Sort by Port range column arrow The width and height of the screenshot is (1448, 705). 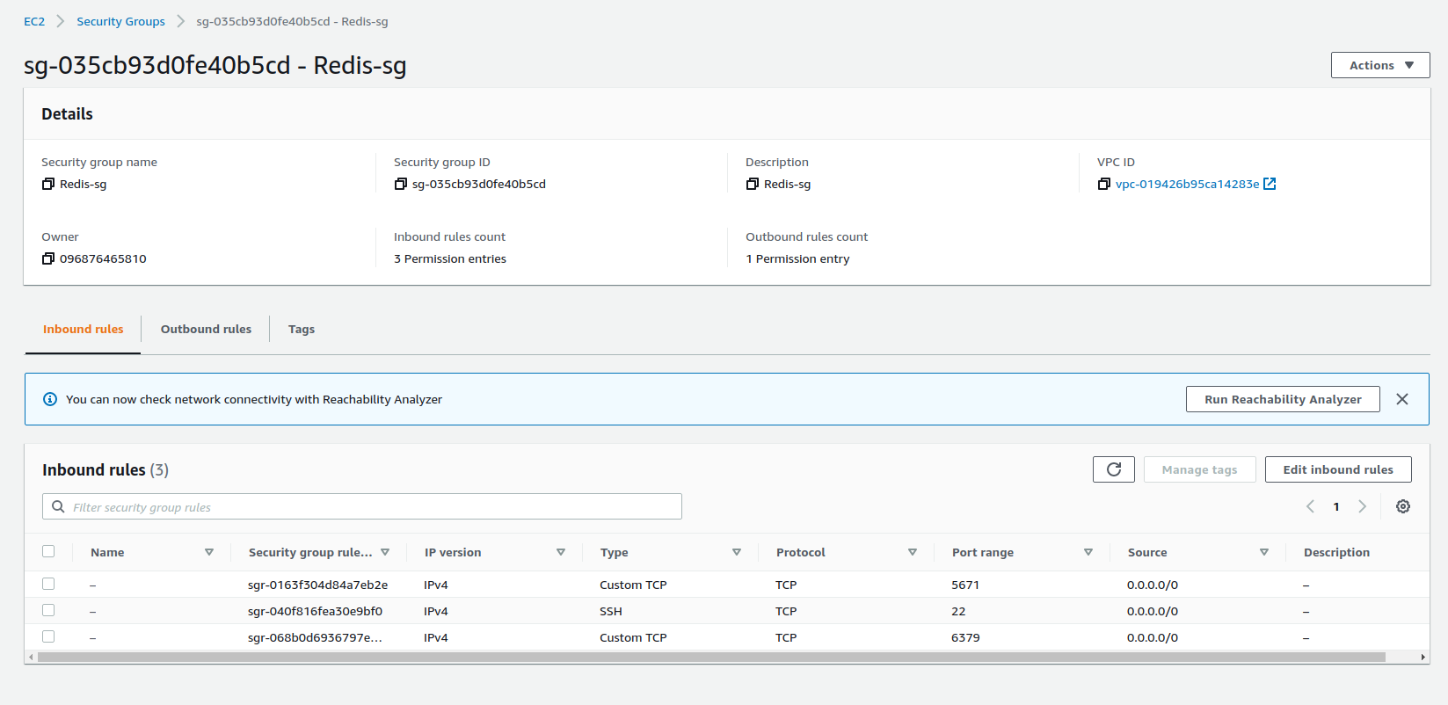1088,552
